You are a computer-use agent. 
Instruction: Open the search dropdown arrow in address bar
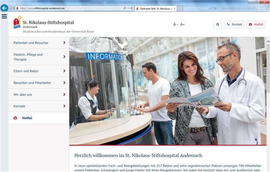click(x=128, y=8)
